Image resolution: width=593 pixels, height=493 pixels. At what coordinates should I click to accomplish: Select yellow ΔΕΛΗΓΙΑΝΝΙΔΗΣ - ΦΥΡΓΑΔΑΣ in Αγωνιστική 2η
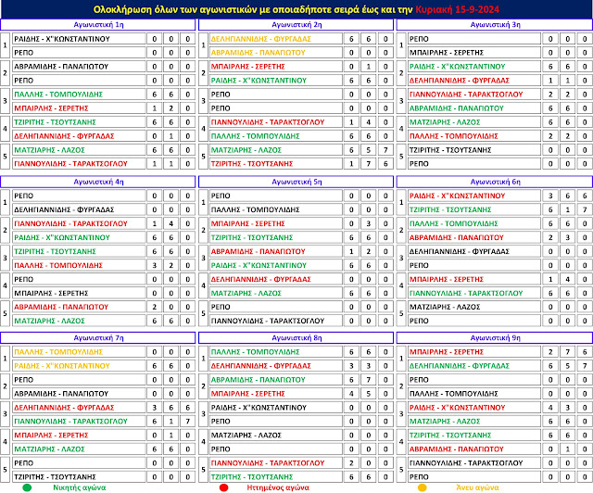click(x=276, y=39)
